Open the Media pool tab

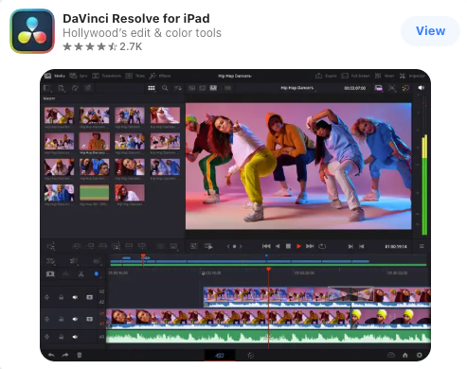click(x=55, y=76)
